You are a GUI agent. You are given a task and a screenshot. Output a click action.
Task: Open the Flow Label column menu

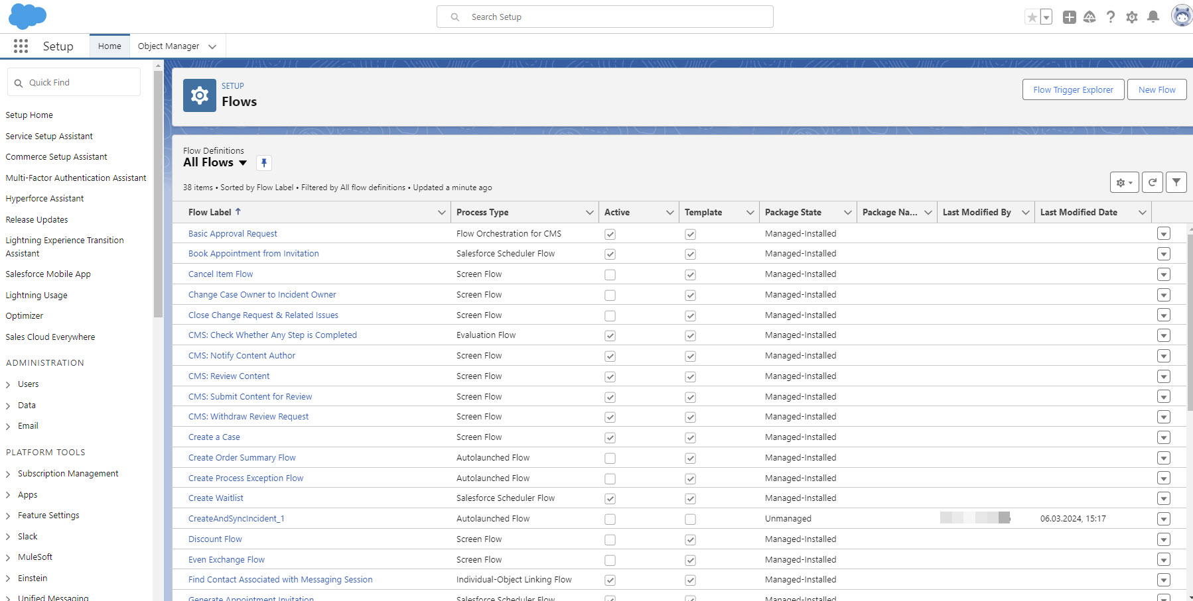point(441,213)
